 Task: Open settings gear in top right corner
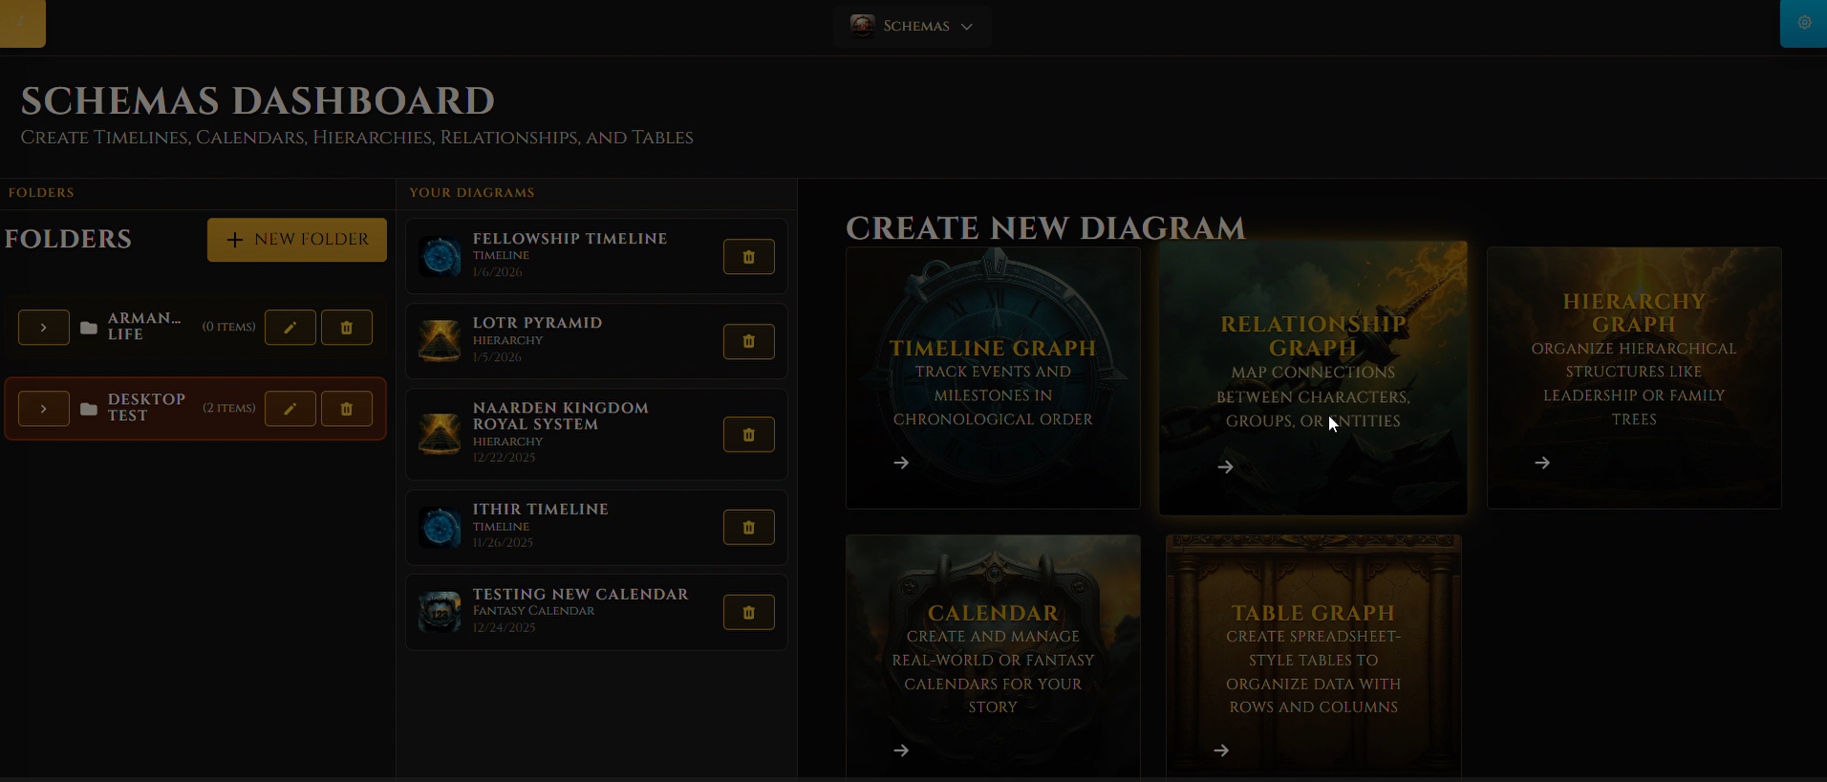1804,23
